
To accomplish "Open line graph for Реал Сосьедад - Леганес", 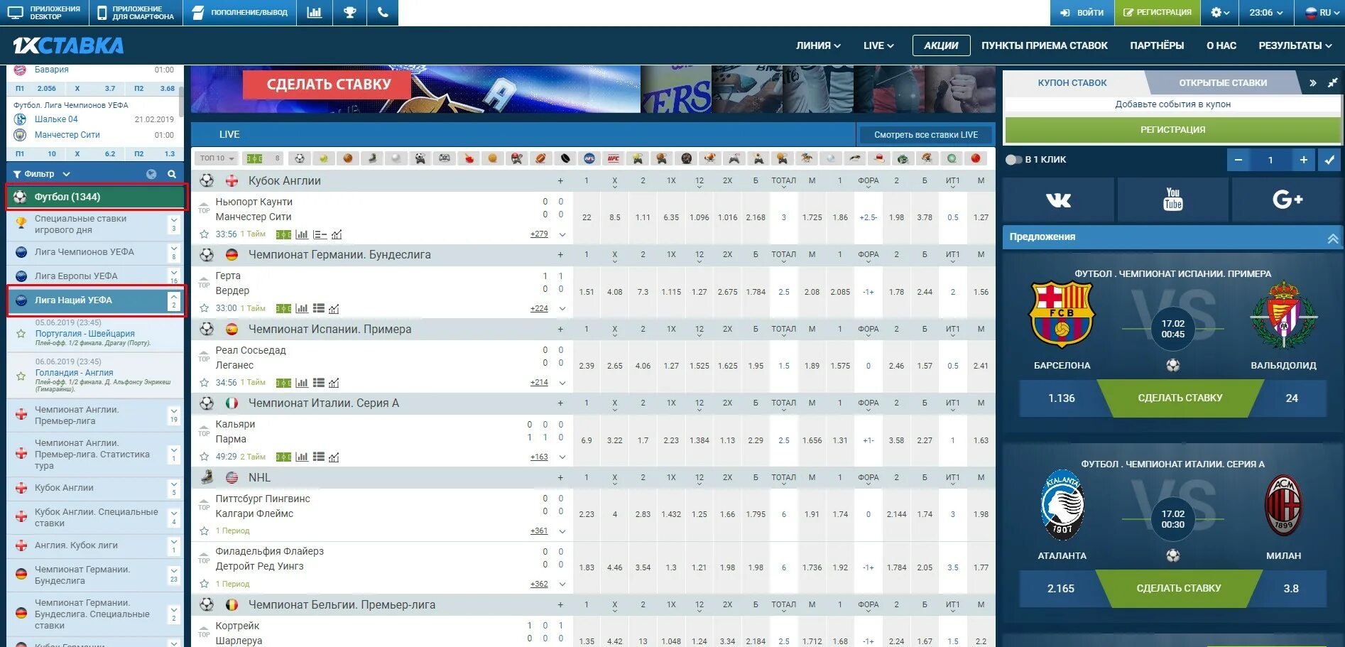I will (334, 383).
